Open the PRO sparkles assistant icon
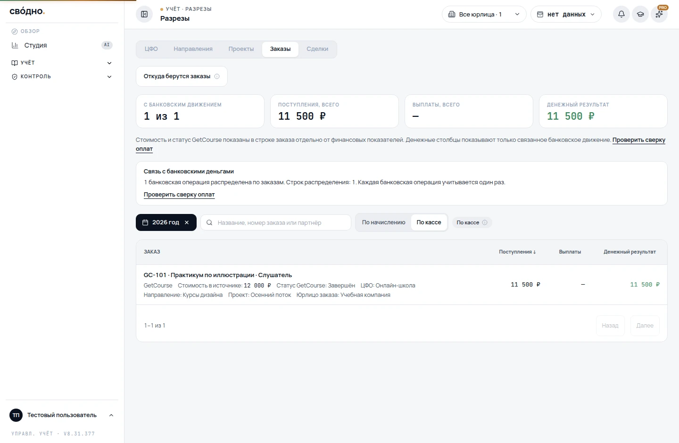Screen dimensions: 679x443 click(659, 14)
